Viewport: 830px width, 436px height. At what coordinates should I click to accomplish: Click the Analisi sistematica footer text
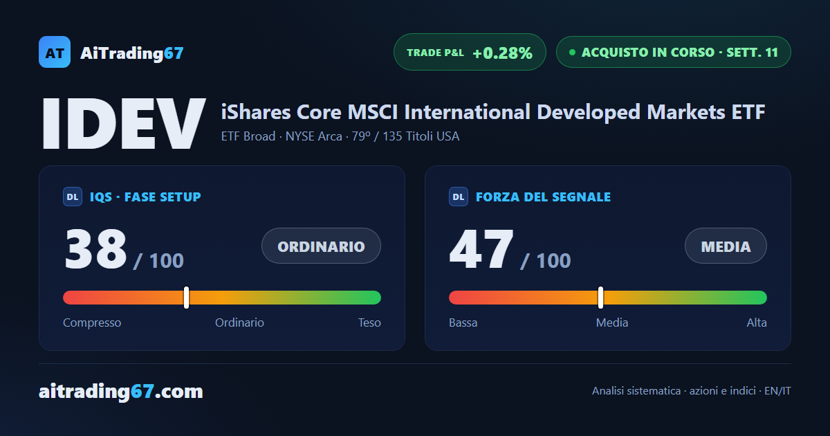click(692, 391)
